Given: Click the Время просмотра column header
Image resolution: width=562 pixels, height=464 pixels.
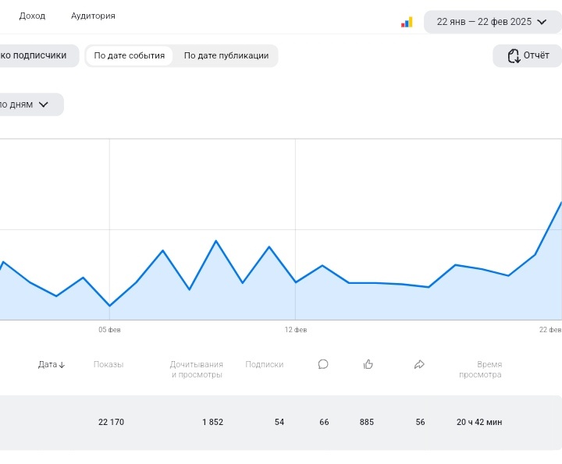Looking at the screenshot, I should click(480, 370).
